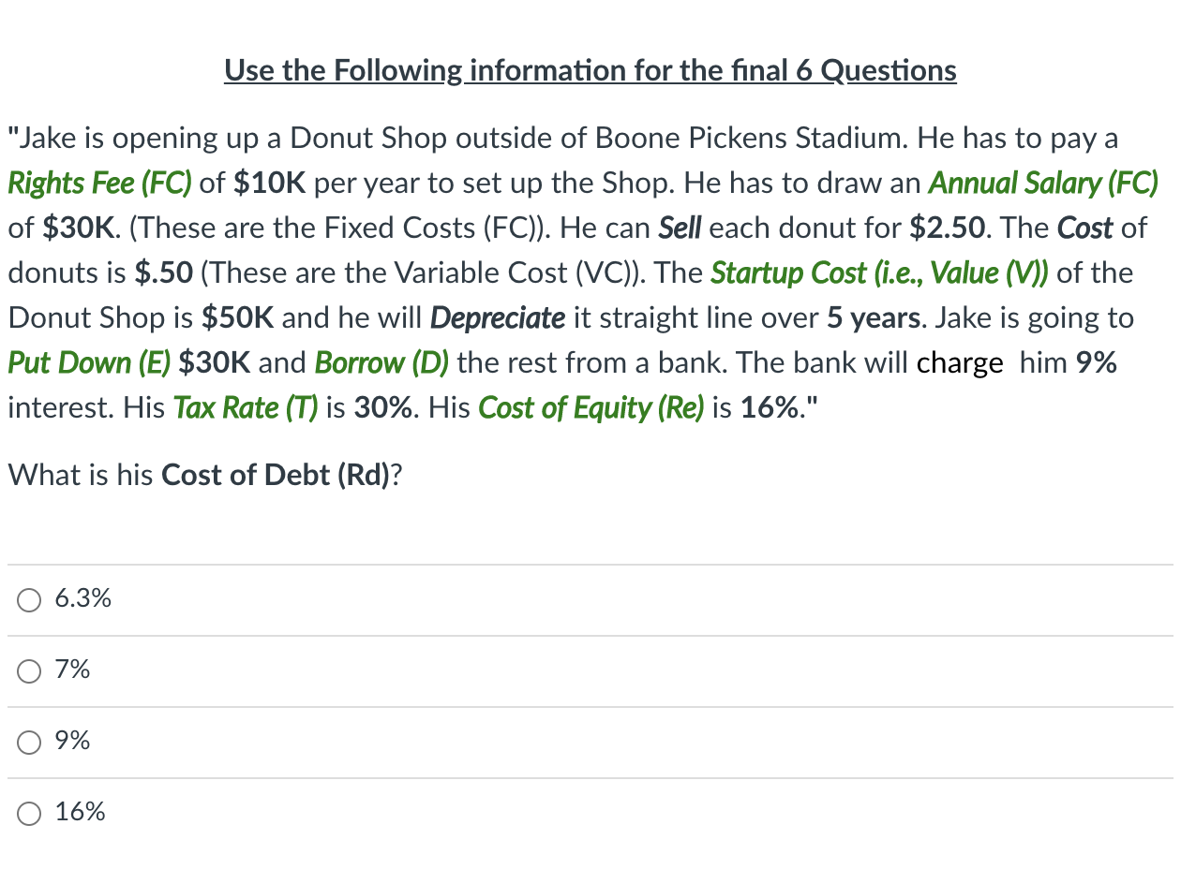This screenshot has width=1181, height=869.
Task: Click the green 'Borrow (D)' term
Action: pyautogui.click(x=382, y=363)
